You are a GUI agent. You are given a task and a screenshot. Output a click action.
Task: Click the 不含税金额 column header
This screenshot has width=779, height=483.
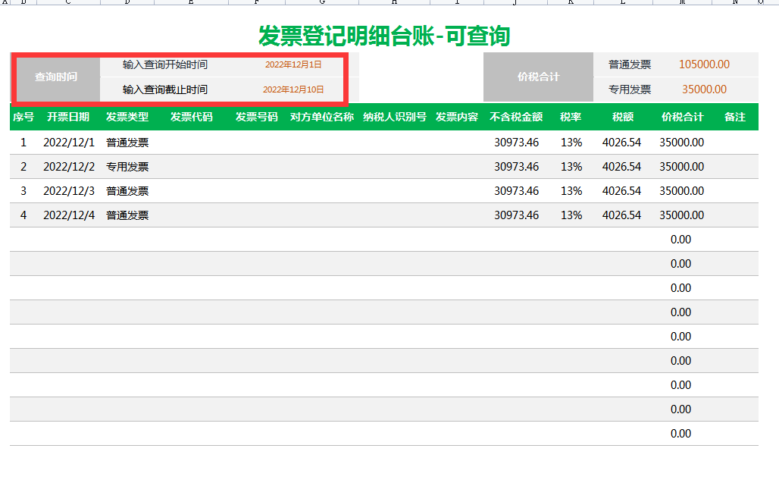(516, 117)
